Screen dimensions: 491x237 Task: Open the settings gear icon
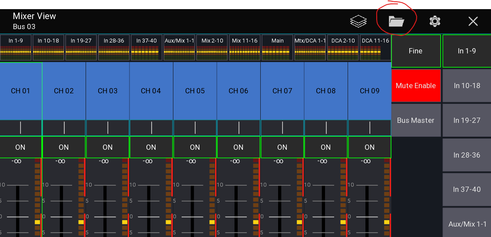pos(435,21)
